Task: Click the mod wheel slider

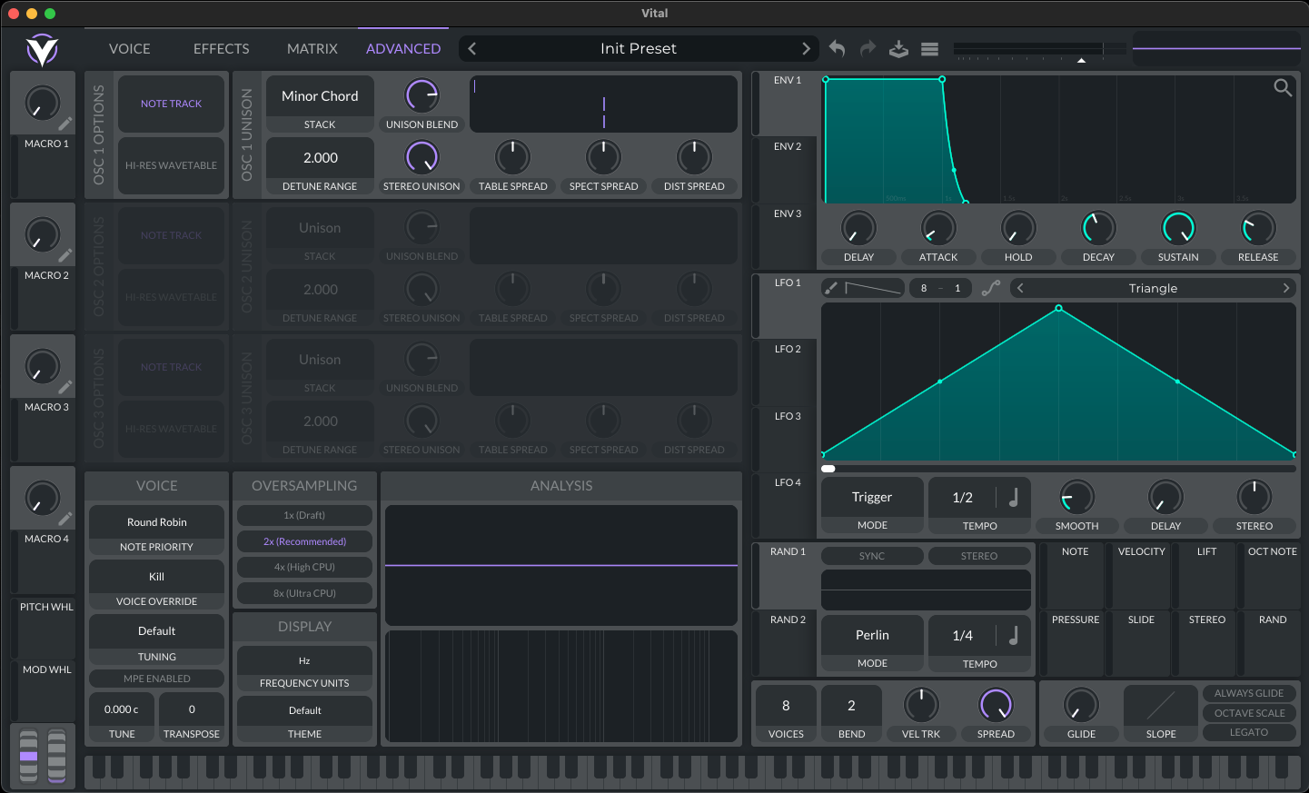Action: pyautogui.click(x=56, y=756)
